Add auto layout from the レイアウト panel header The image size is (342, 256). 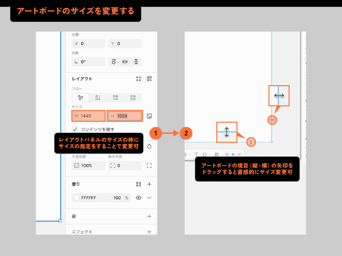[x=149, y=79]
